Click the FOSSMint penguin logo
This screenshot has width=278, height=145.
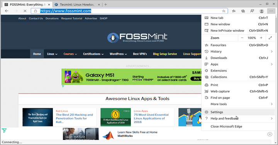coord(113,38)
